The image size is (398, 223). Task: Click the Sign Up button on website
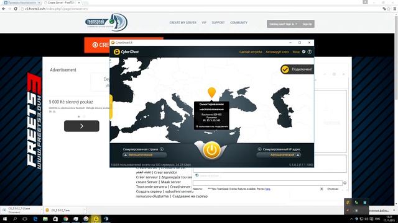click(307, 24)
